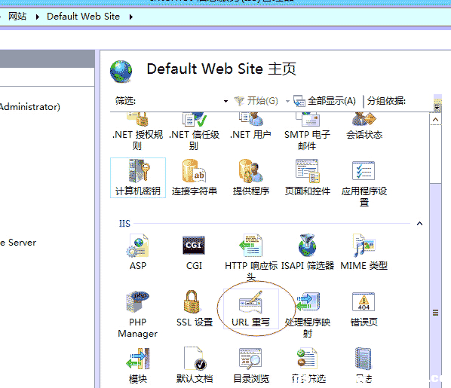Click the 全部显示(A) button
Viewport: 451px width, 388px height.
(324, 101)
